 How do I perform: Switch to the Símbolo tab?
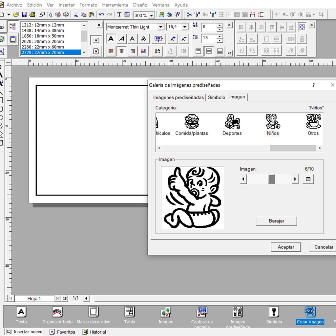(x=217, y=97)
